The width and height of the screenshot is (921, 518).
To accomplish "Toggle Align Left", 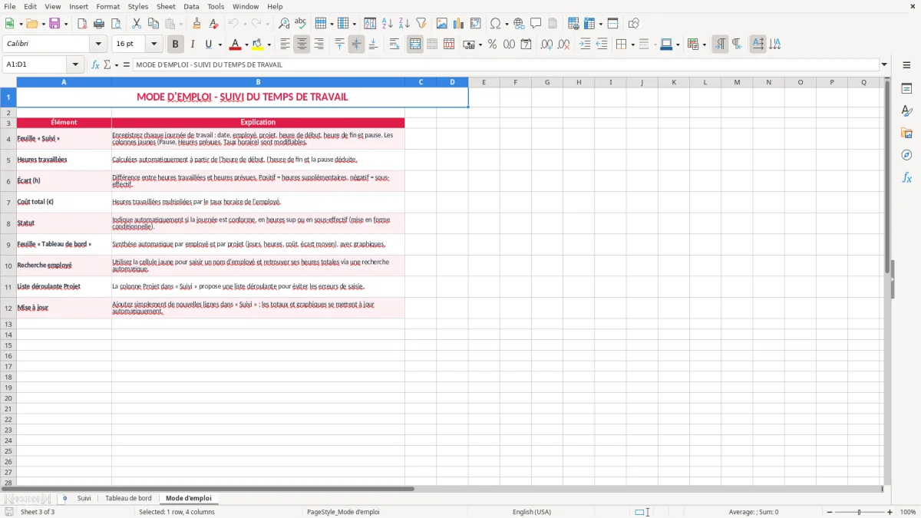I will [285, 45].
